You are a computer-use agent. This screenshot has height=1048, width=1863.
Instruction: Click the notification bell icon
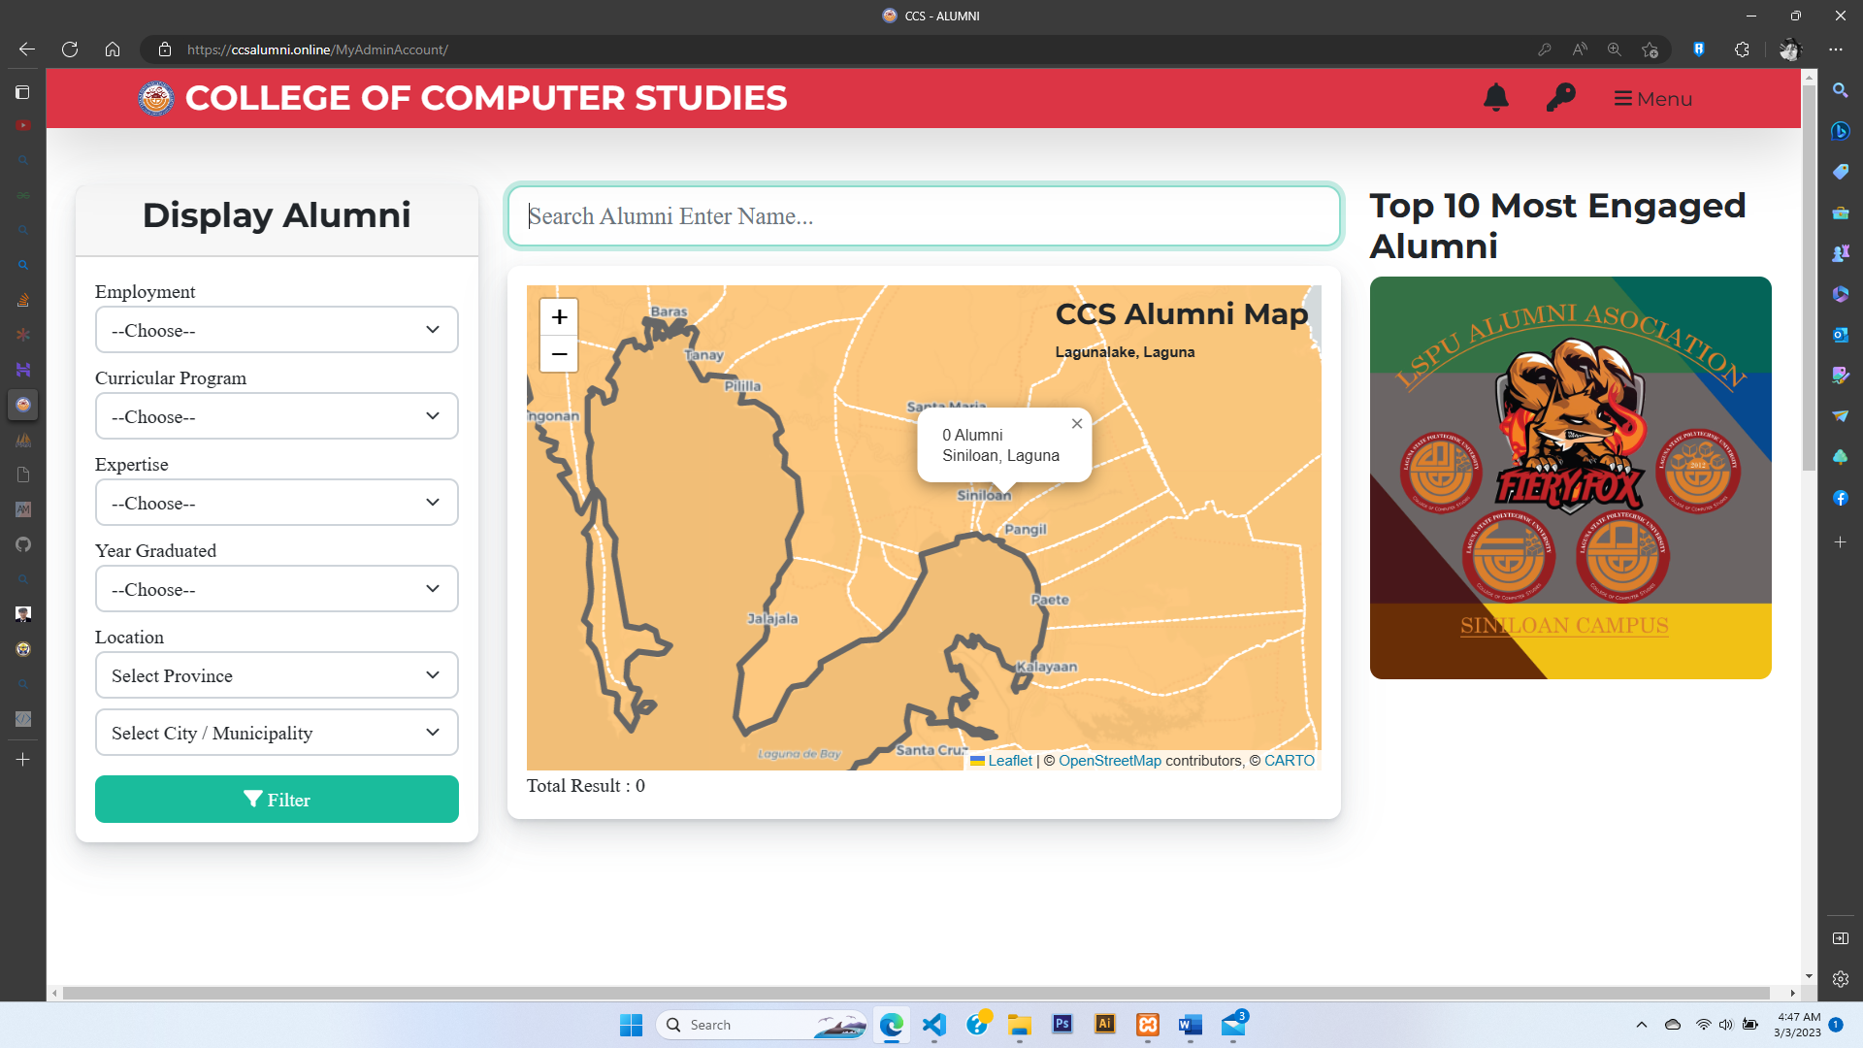point(1495,98)
